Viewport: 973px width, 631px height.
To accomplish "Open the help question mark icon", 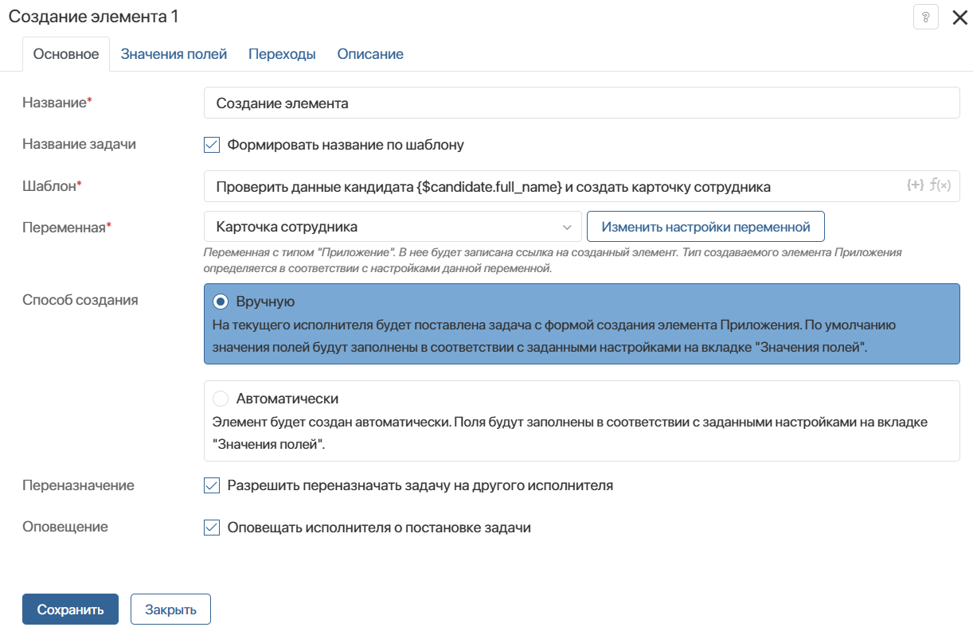I will [x=925, y=17].
